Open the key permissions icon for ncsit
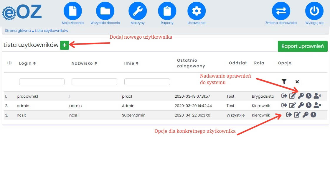The height and width of the screenshot is (190, 330). (x=306, y=115)
